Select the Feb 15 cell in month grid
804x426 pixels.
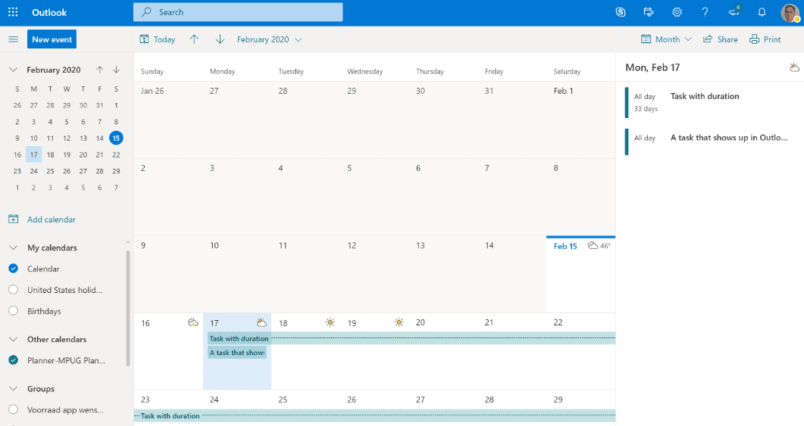[x=581, y=275]
